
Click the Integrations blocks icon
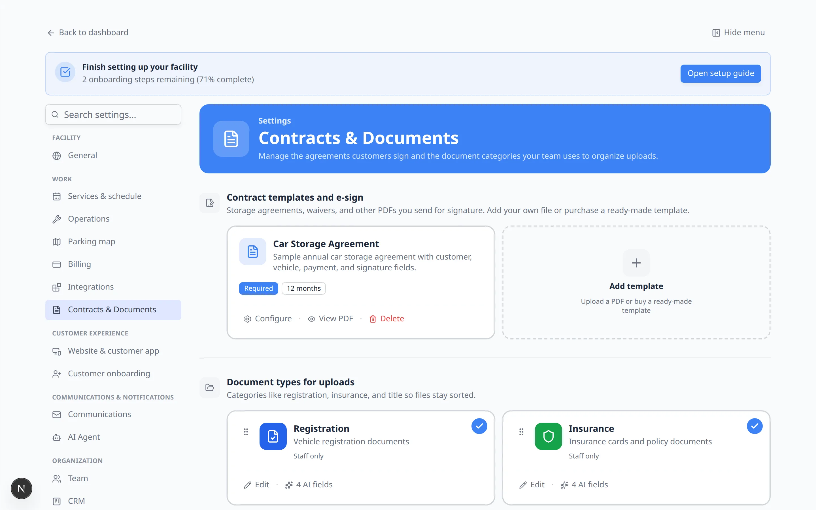[57, 287]
